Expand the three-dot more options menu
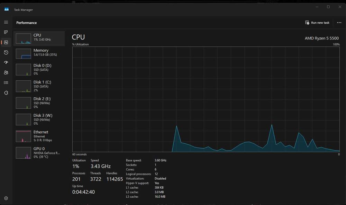This screenshot has width=346, height=205. point(339,23)
